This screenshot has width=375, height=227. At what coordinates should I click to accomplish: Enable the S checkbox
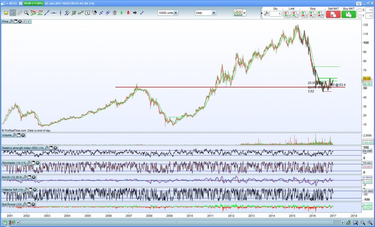pos(360,10)
